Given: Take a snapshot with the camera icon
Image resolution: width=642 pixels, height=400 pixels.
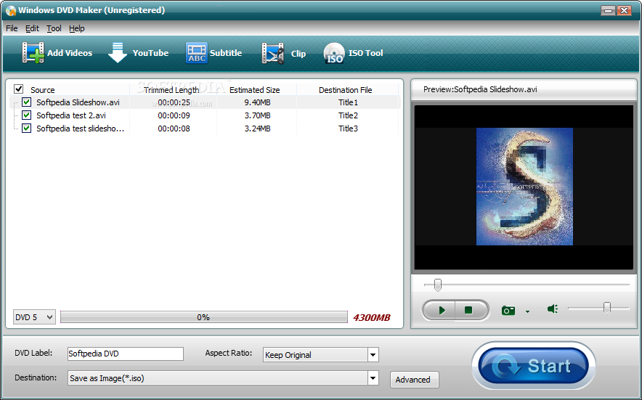Looking at the screenshot, I should [x=508, y=310].
